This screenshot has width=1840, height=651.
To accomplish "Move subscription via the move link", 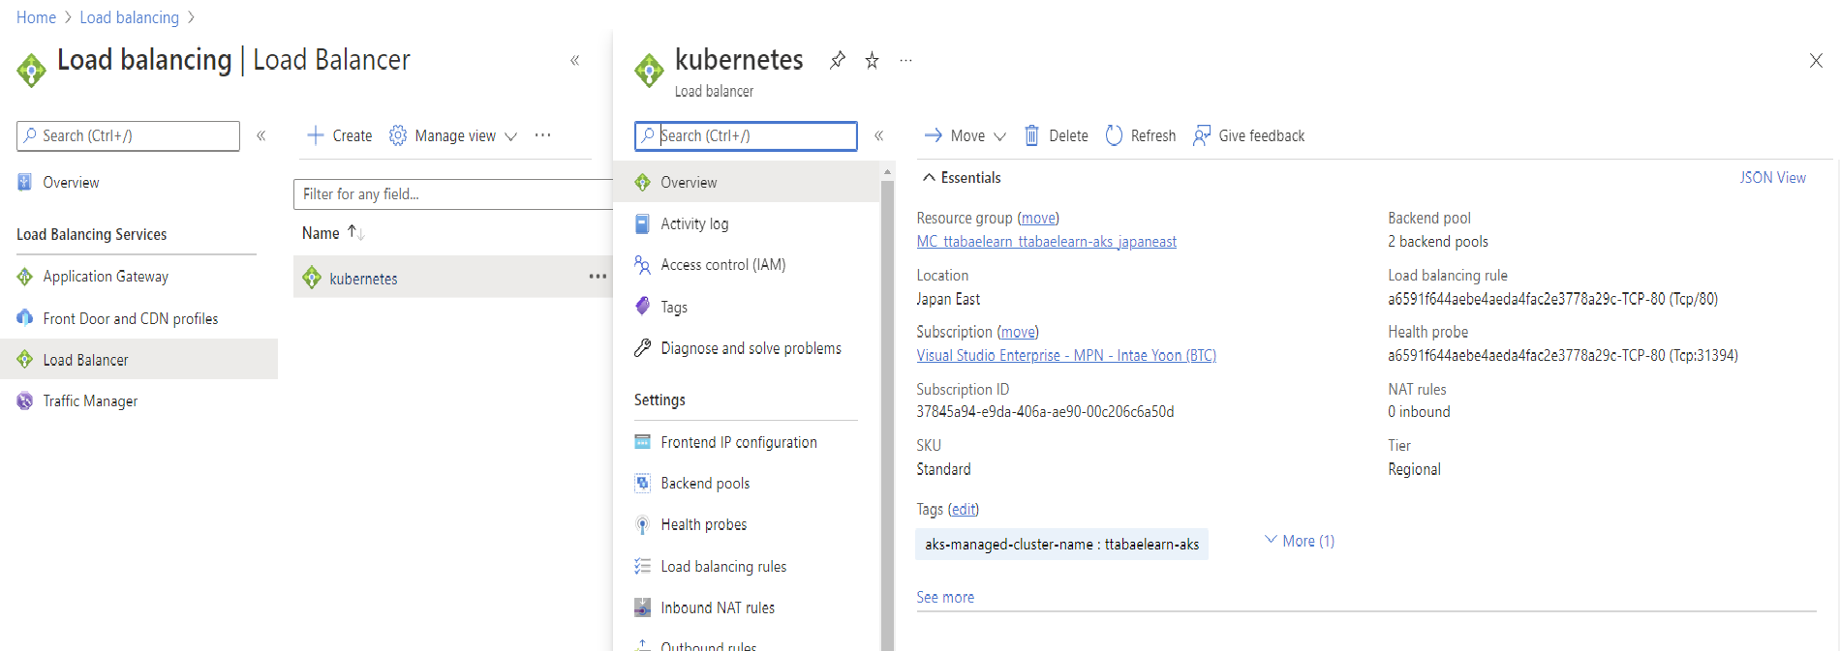I will (x=1018, y=332).
